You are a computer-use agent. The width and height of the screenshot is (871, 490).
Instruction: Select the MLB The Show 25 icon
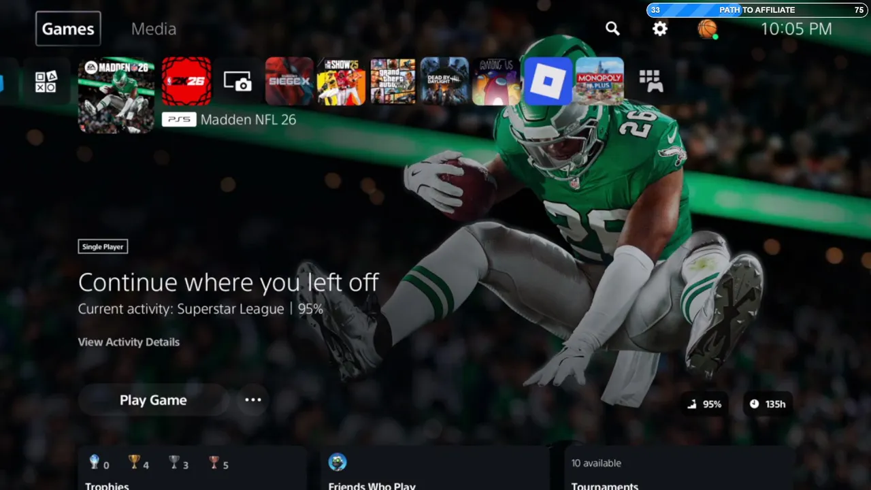coord(341,81)
